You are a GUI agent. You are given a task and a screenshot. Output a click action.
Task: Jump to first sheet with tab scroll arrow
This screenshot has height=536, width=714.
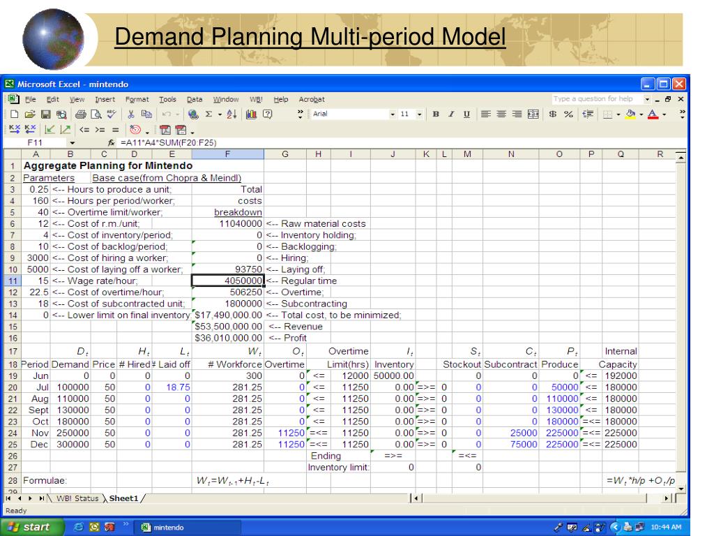(8, 498)
